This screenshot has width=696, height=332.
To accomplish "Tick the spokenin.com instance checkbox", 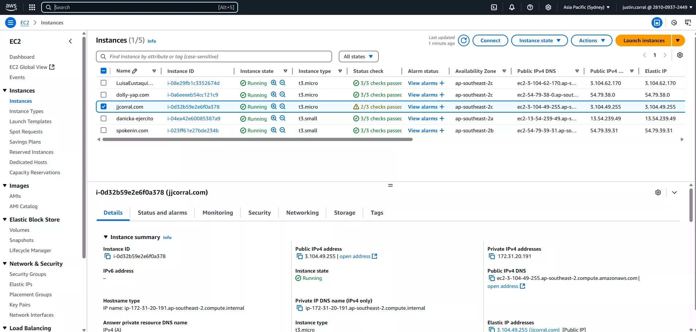I will coord(104,130).
